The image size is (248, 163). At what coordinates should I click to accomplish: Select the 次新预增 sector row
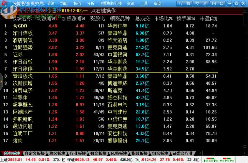(x=110, y=83)
